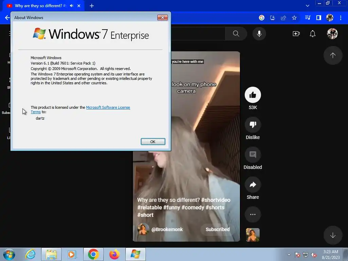This screenshot has width=348, height=261.
Task: Go to previous Short up arrow
Action: coord(333,55)
